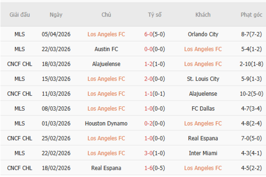
Task: Select the "Ngày" column header
Action: pyautogui.click(x=56, y=15)
